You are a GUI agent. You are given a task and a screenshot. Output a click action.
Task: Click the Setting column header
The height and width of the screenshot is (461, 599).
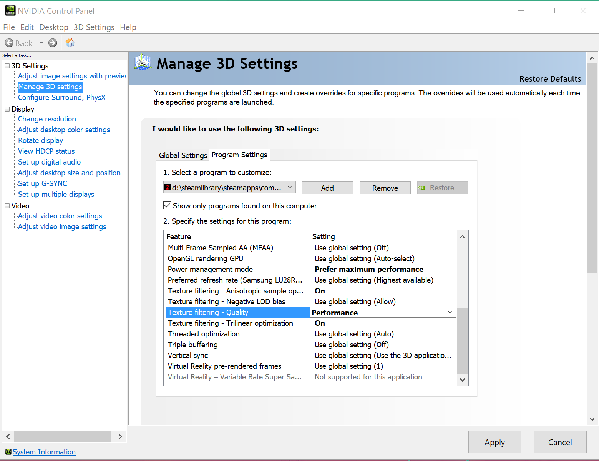pos(383,236)
